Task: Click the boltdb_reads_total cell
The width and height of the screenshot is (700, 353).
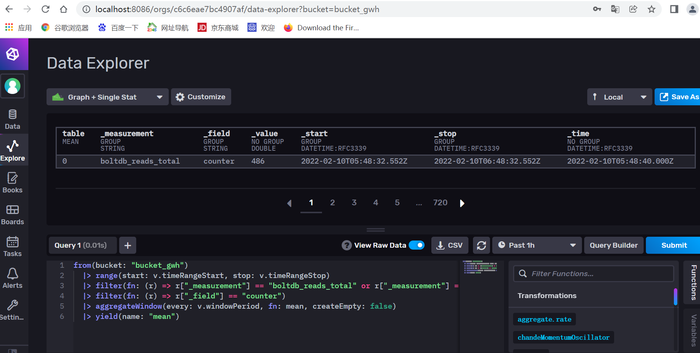Action: pos(140,161)
